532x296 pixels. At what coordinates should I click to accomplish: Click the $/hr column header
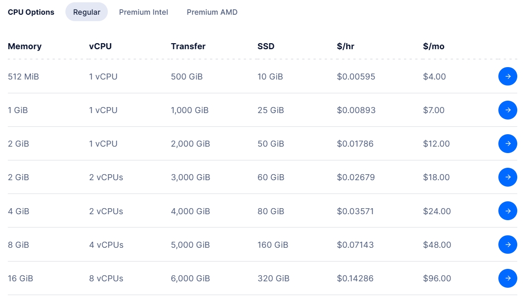point(345,46)
